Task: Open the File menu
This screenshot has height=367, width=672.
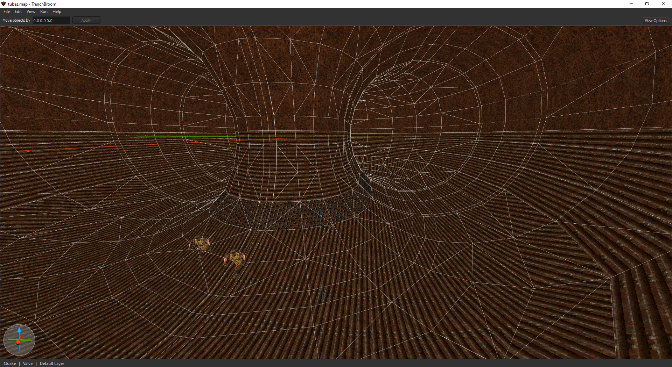Action: point(7,12)
